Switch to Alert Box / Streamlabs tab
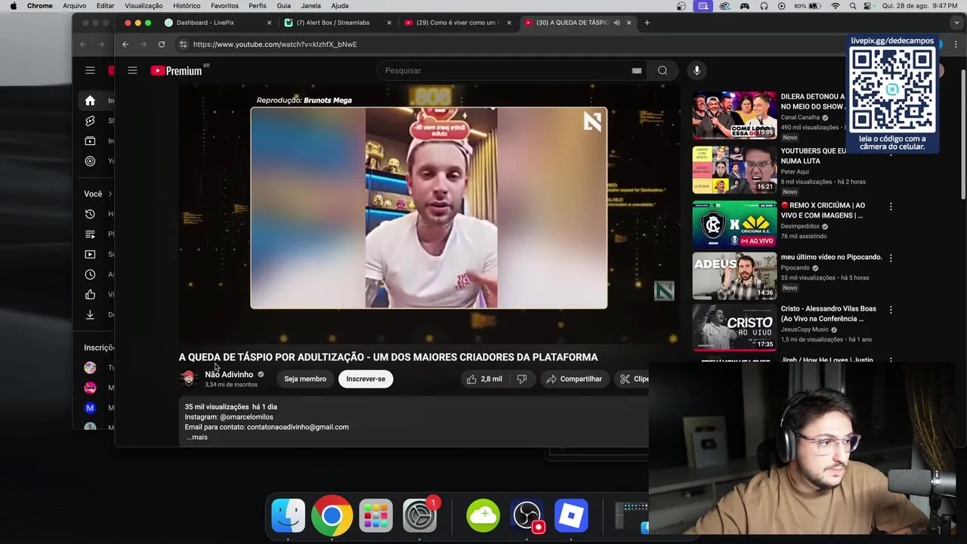 tap(337, 23)
